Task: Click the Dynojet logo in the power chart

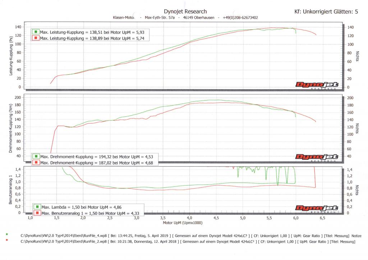Action: (317, 85)
